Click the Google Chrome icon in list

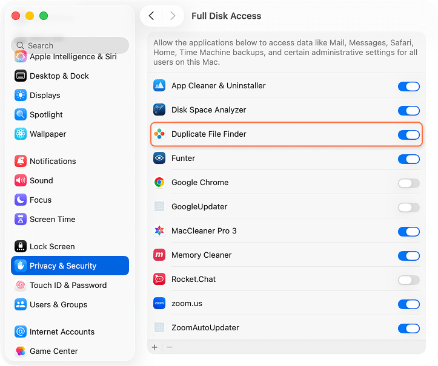click(159, 183)
